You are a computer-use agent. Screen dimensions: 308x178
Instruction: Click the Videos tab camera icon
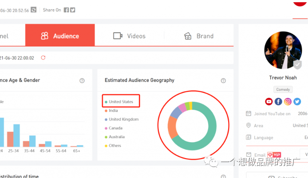(118, 36)
